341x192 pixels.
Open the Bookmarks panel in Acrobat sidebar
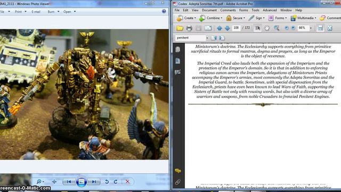click(177, 61)
